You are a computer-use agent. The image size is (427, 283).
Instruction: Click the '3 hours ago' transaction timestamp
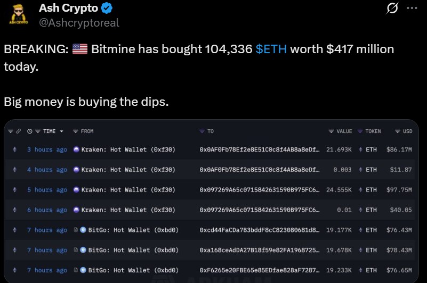pos(47,149)
